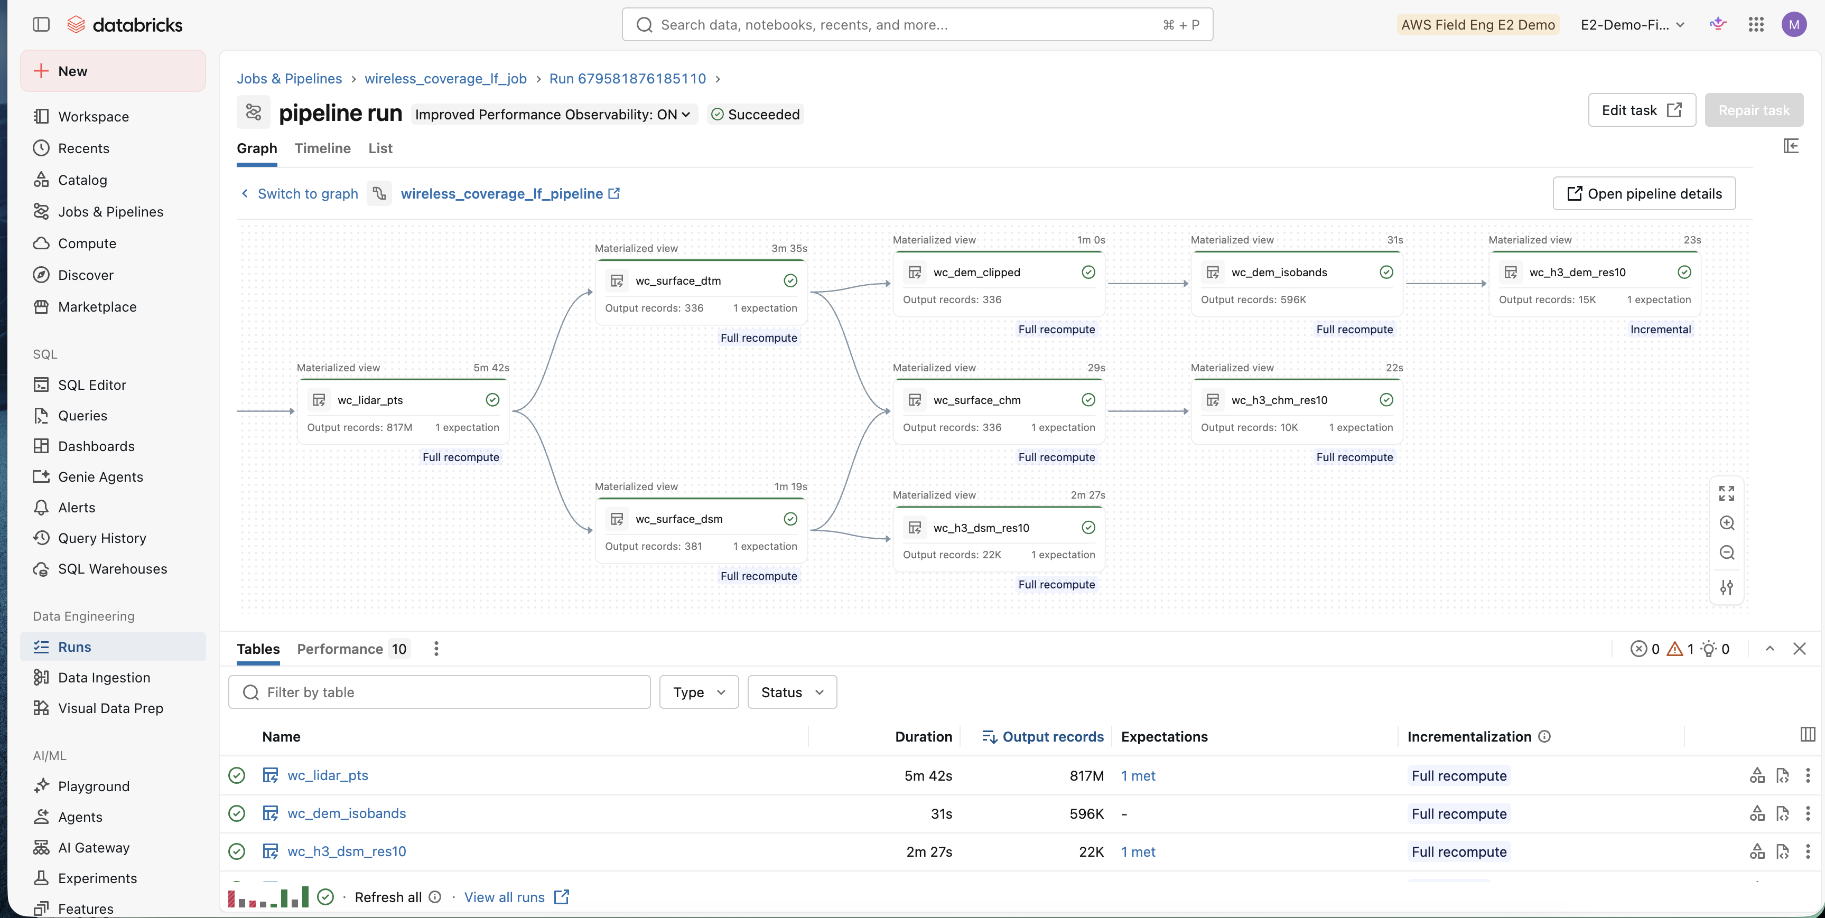This screenshot has width=1825, height=918.
Task: Open graph display settings sliders icon
Action: (x=1727, y=586)
